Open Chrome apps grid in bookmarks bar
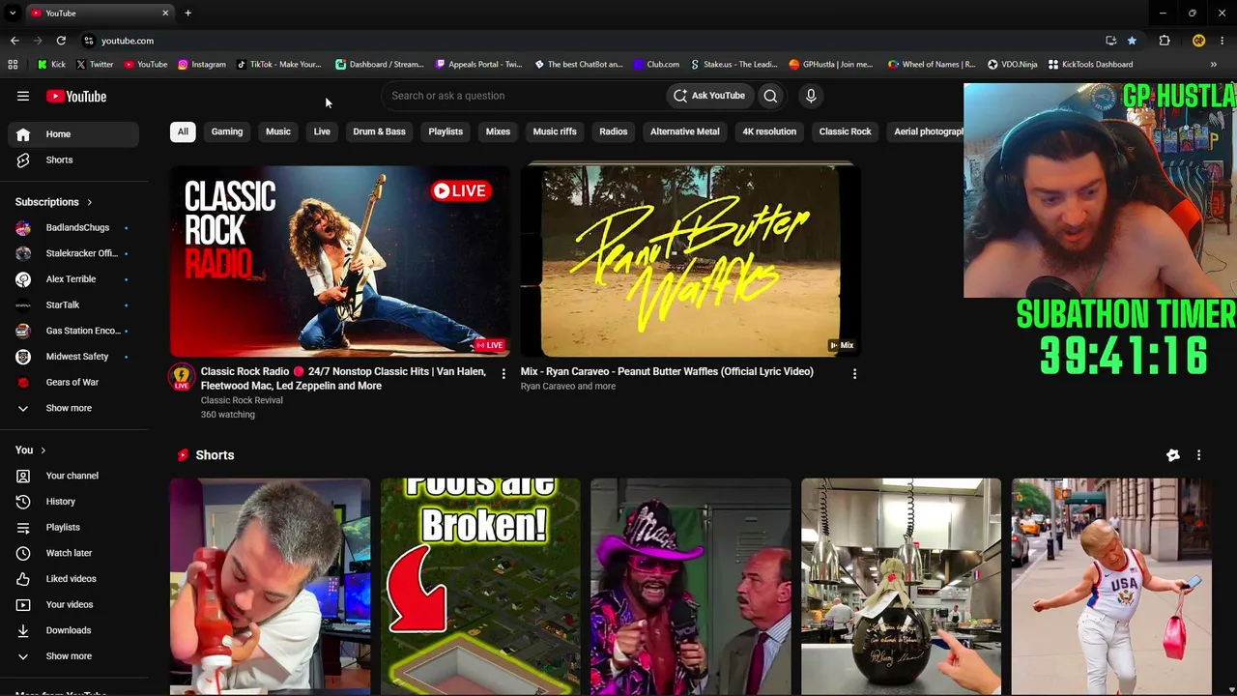Viewport: 1237px width, 696px height. pyautogui.click(x=13, y=65)
